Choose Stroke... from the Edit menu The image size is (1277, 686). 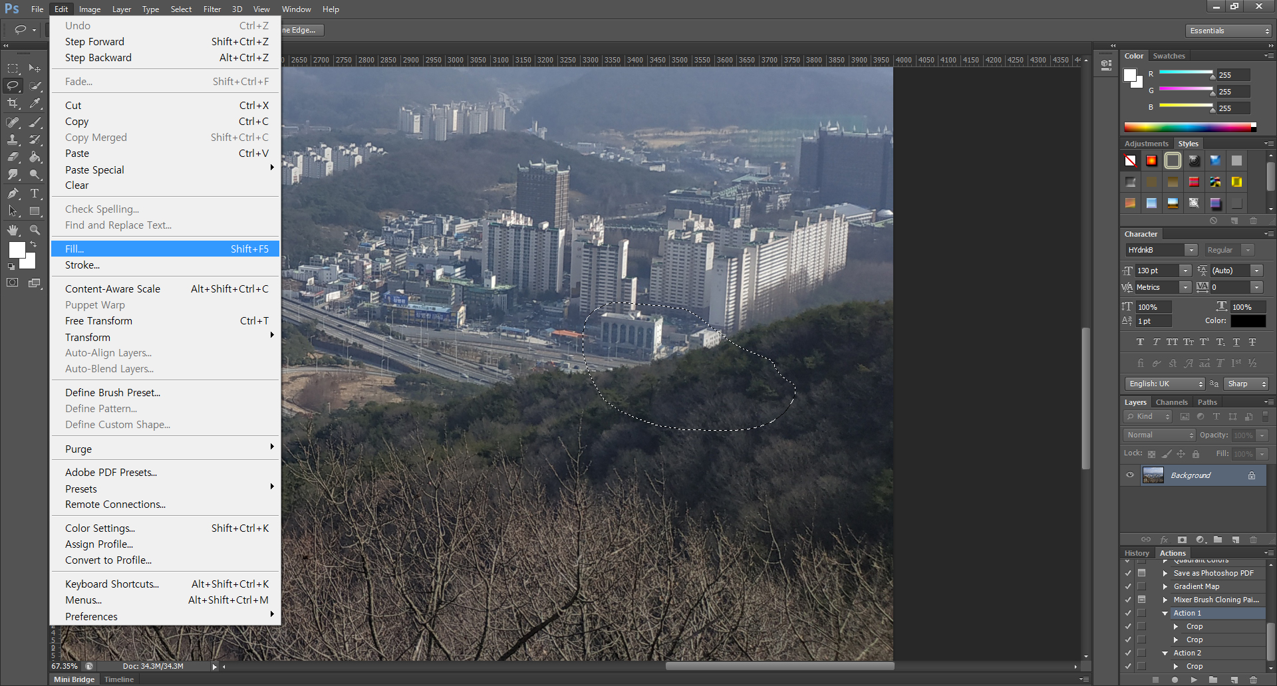[165, 265]
